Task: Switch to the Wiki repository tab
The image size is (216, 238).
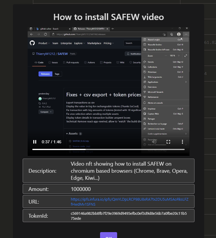Action: click(x=120, y=63)
